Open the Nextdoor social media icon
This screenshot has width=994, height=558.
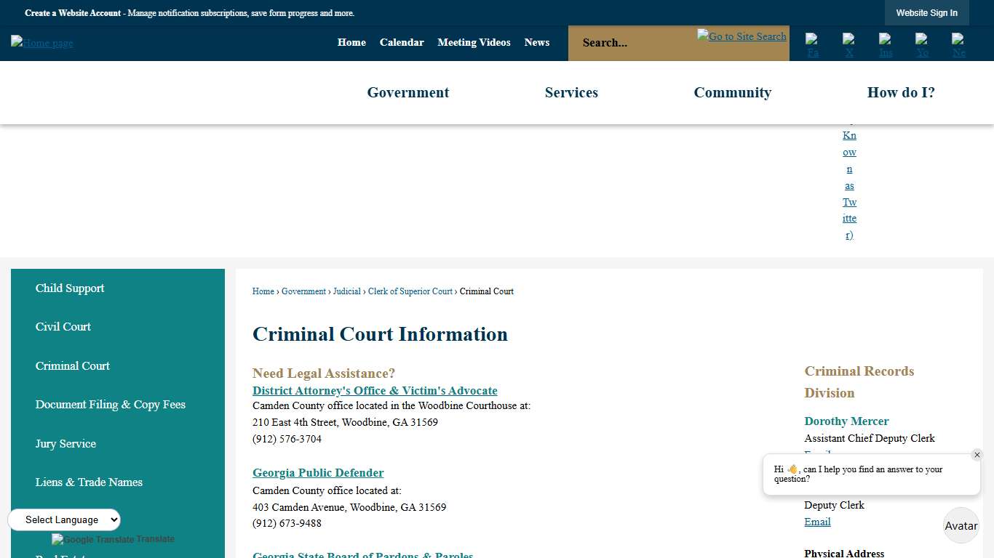pyautogui.click(x=958, y=43)
